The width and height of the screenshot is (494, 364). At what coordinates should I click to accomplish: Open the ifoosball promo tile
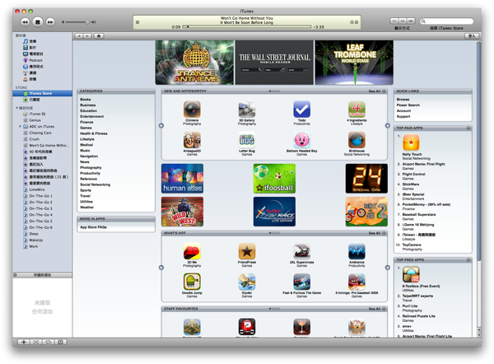tap(274, 179)
